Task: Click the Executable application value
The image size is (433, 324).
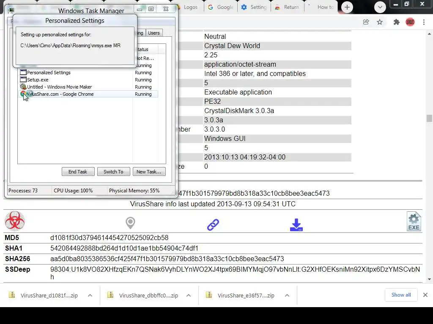Action: click(238, 92)
